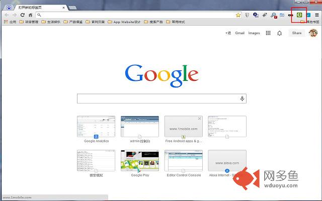
Task: Open the Google Analytics thumbnail
Action: [x=96, y=127]
